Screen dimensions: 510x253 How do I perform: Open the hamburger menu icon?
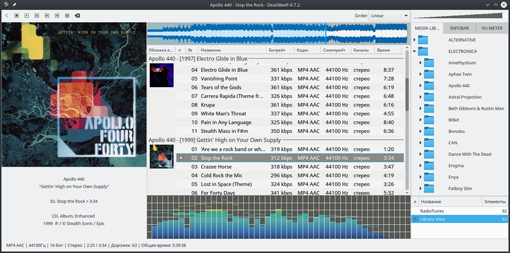(x=67, y=16)
